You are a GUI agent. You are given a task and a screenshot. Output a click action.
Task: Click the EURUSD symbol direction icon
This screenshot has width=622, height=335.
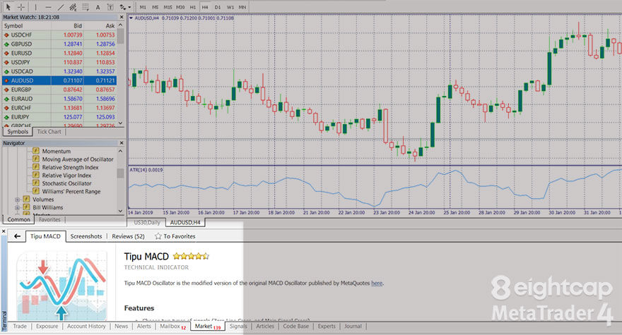[6, 53]
